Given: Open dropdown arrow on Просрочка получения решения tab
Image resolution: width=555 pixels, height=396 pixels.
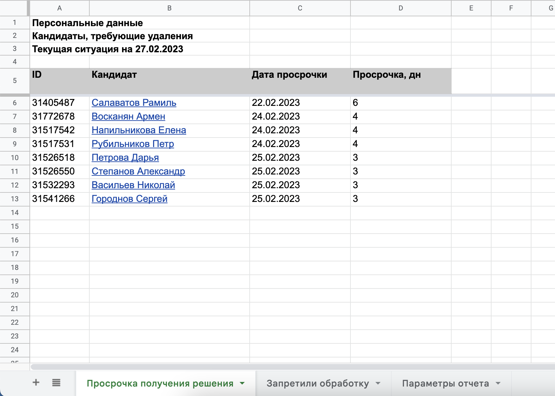Looking at the screenshot, I should 242,383.
